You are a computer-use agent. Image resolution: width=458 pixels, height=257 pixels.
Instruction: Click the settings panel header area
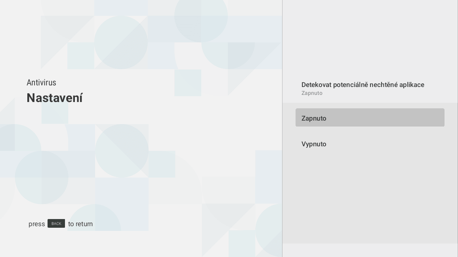(x=370, y=87)
